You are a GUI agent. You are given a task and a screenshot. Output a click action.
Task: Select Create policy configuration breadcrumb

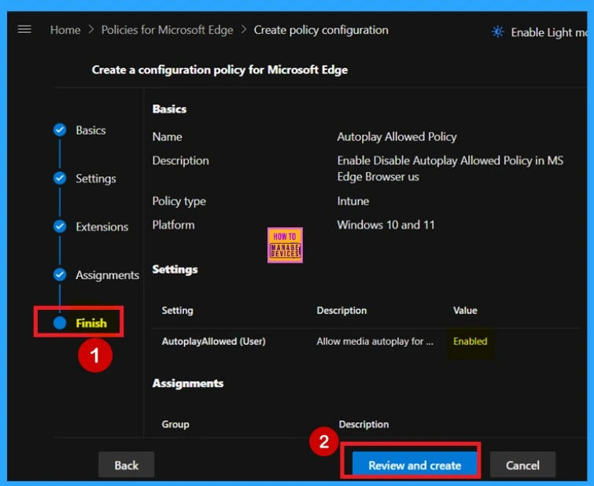[x=321, y=30]
